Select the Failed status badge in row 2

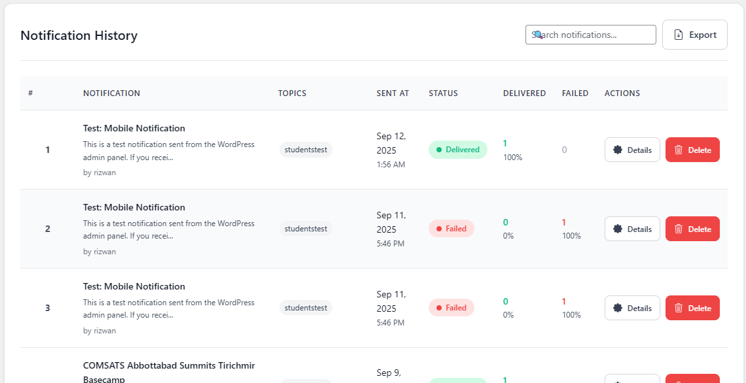(x=452, y=229)
